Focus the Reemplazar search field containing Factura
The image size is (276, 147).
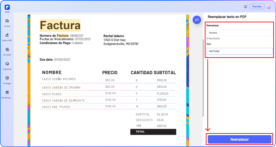(x=239, y=33)
